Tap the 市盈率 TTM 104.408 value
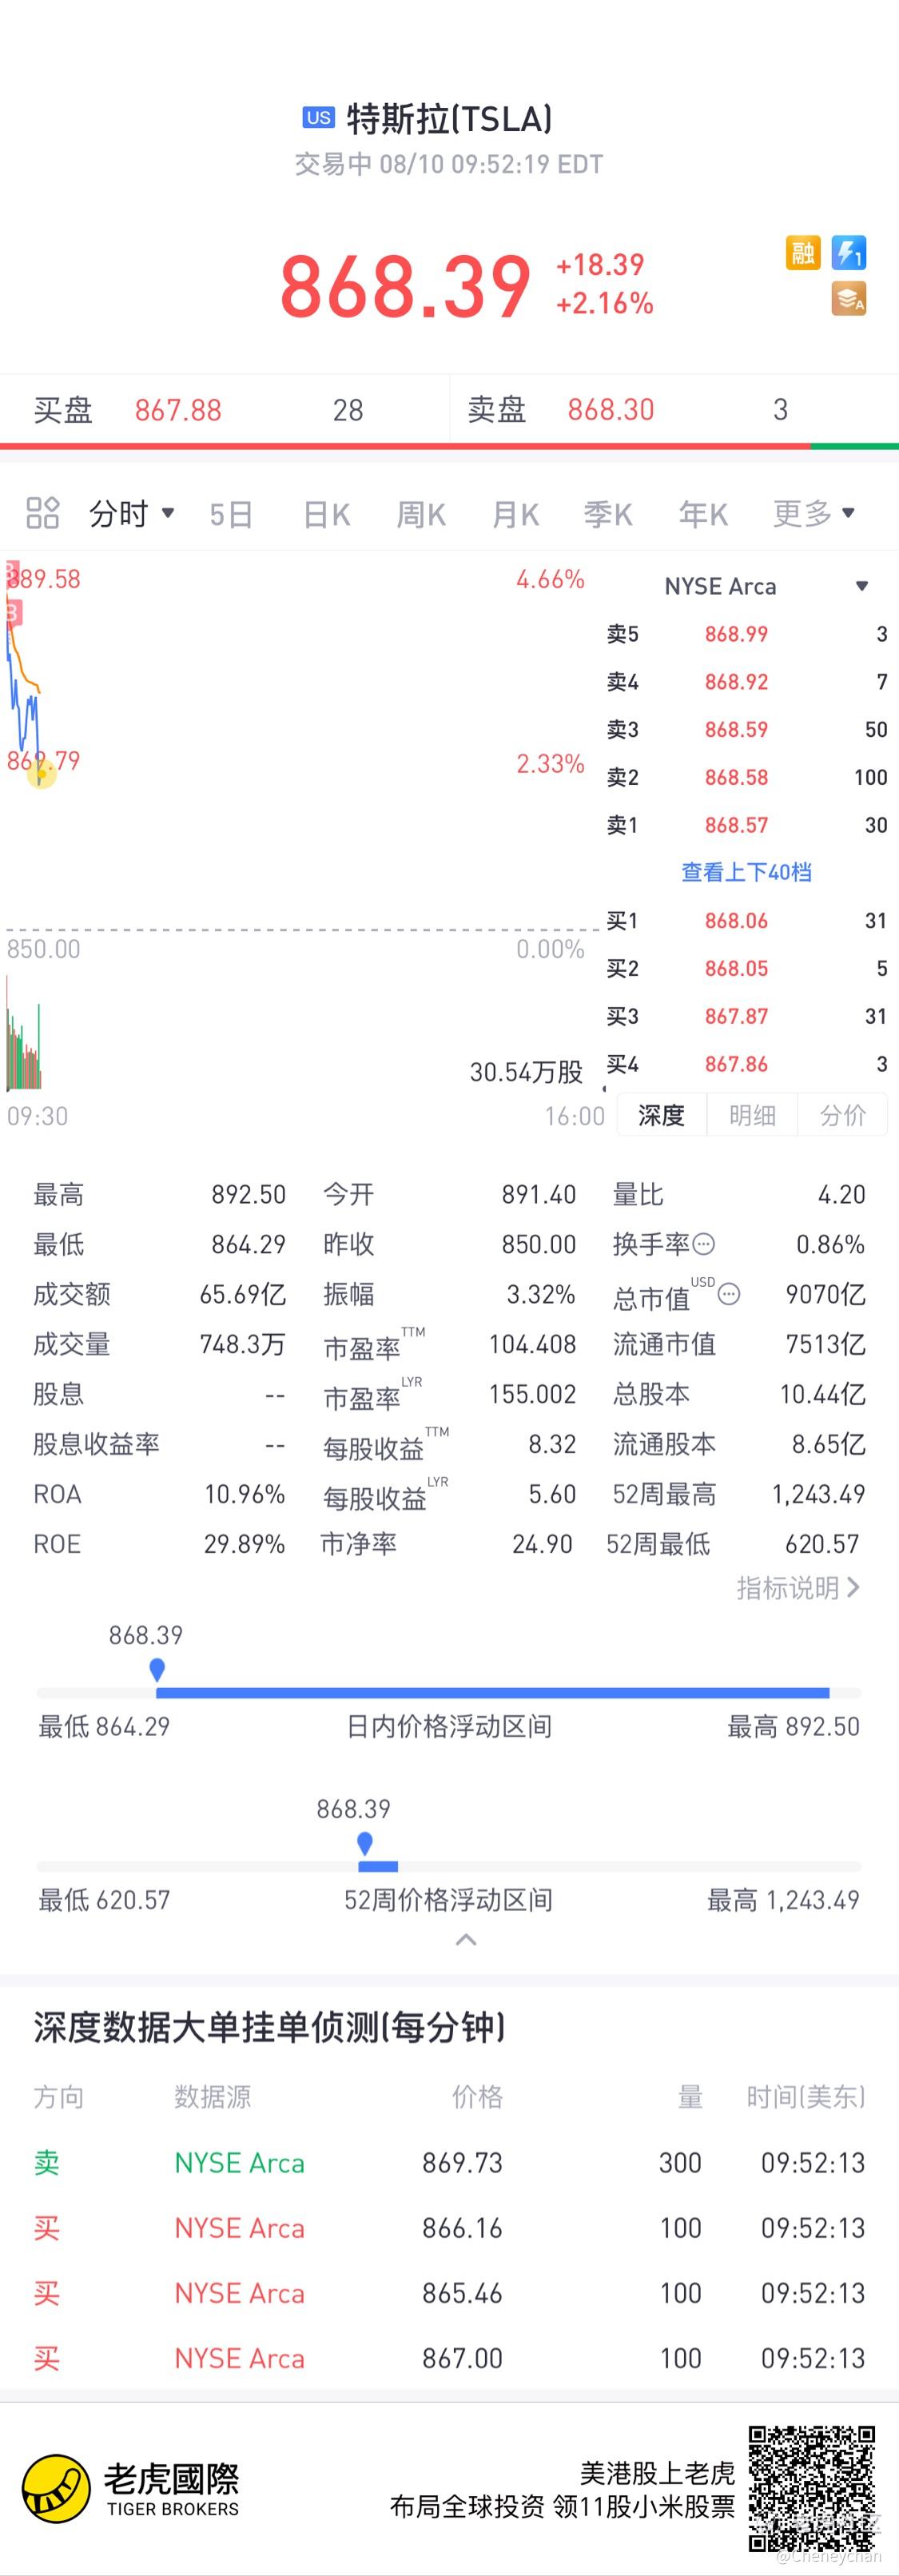This screenshot has height=2576, width=899. click(x=532, y=1344)
